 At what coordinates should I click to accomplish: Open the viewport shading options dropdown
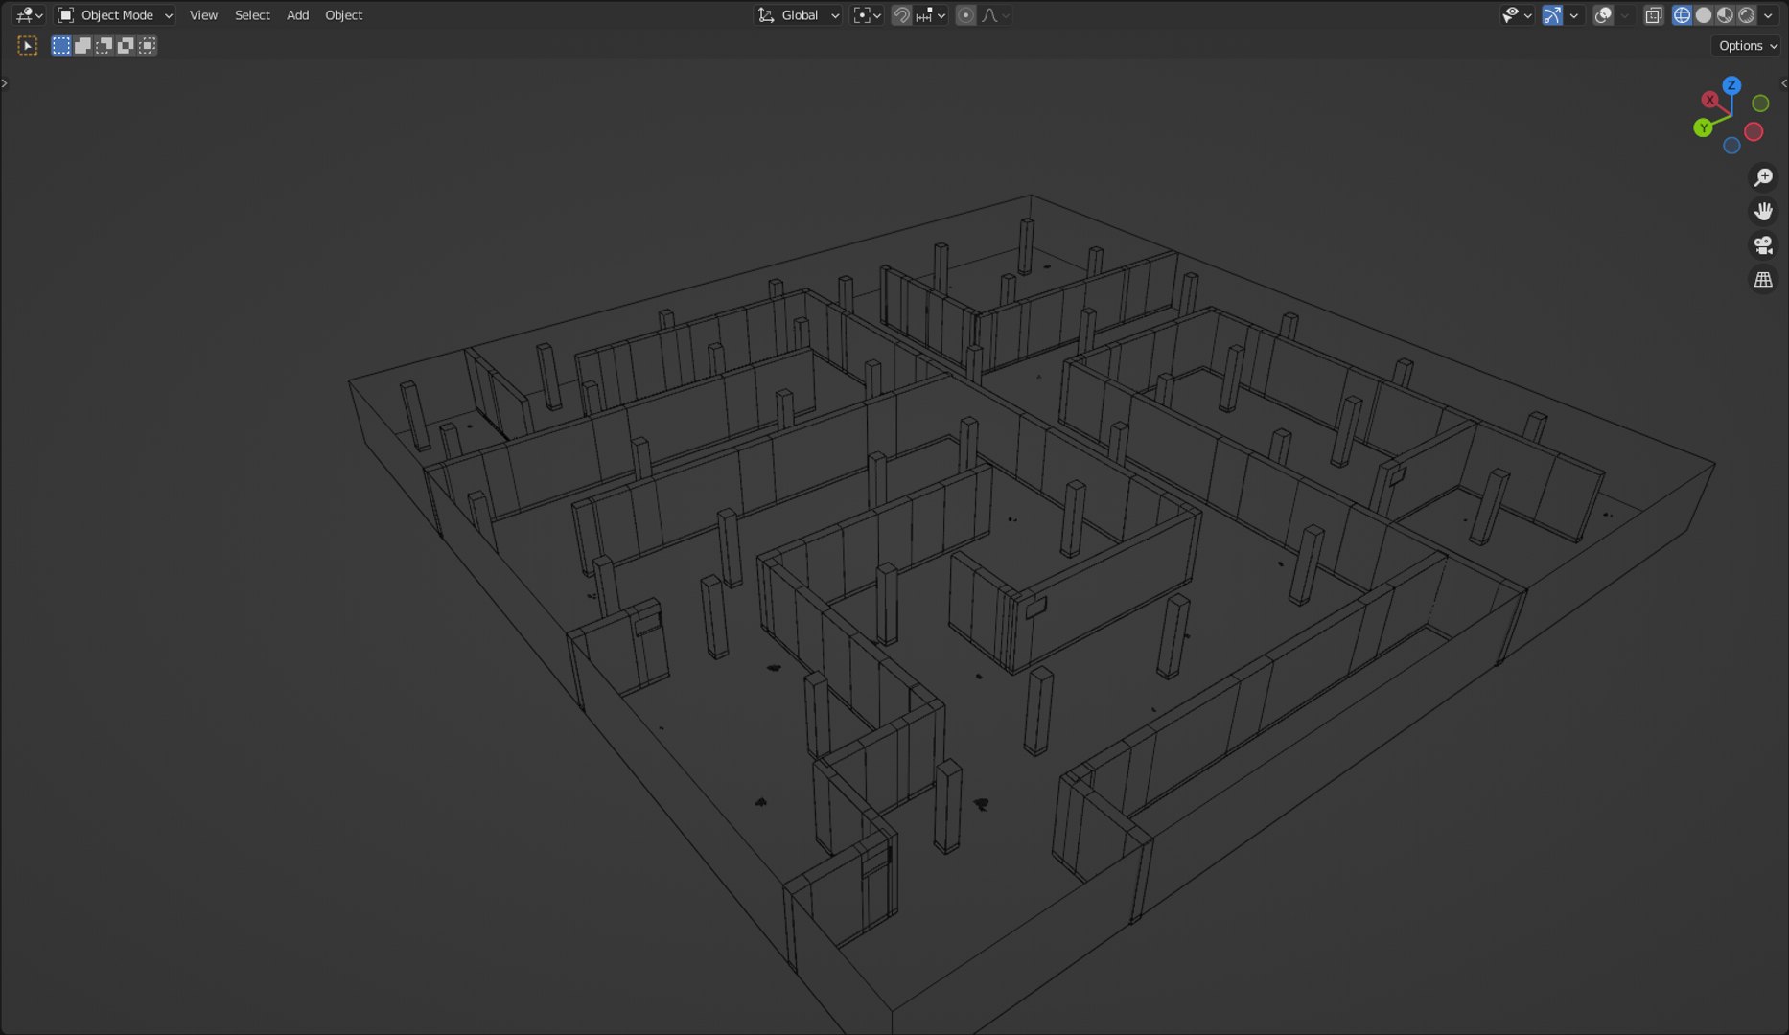pos(1768,15)
